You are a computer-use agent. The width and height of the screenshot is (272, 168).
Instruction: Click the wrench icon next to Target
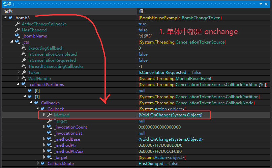pyautogui.click(x=49, y=121)
